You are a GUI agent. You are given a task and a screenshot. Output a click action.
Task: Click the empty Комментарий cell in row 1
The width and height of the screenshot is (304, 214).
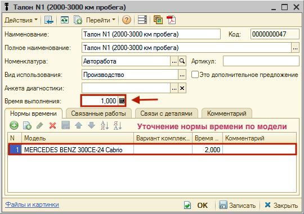[259, 149]
